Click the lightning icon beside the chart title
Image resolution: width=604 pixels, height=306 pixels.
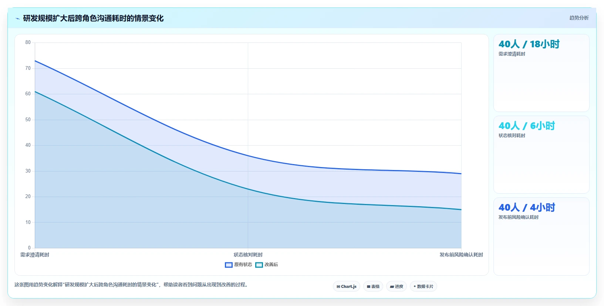pyautogui.click(x=17, y=18)
